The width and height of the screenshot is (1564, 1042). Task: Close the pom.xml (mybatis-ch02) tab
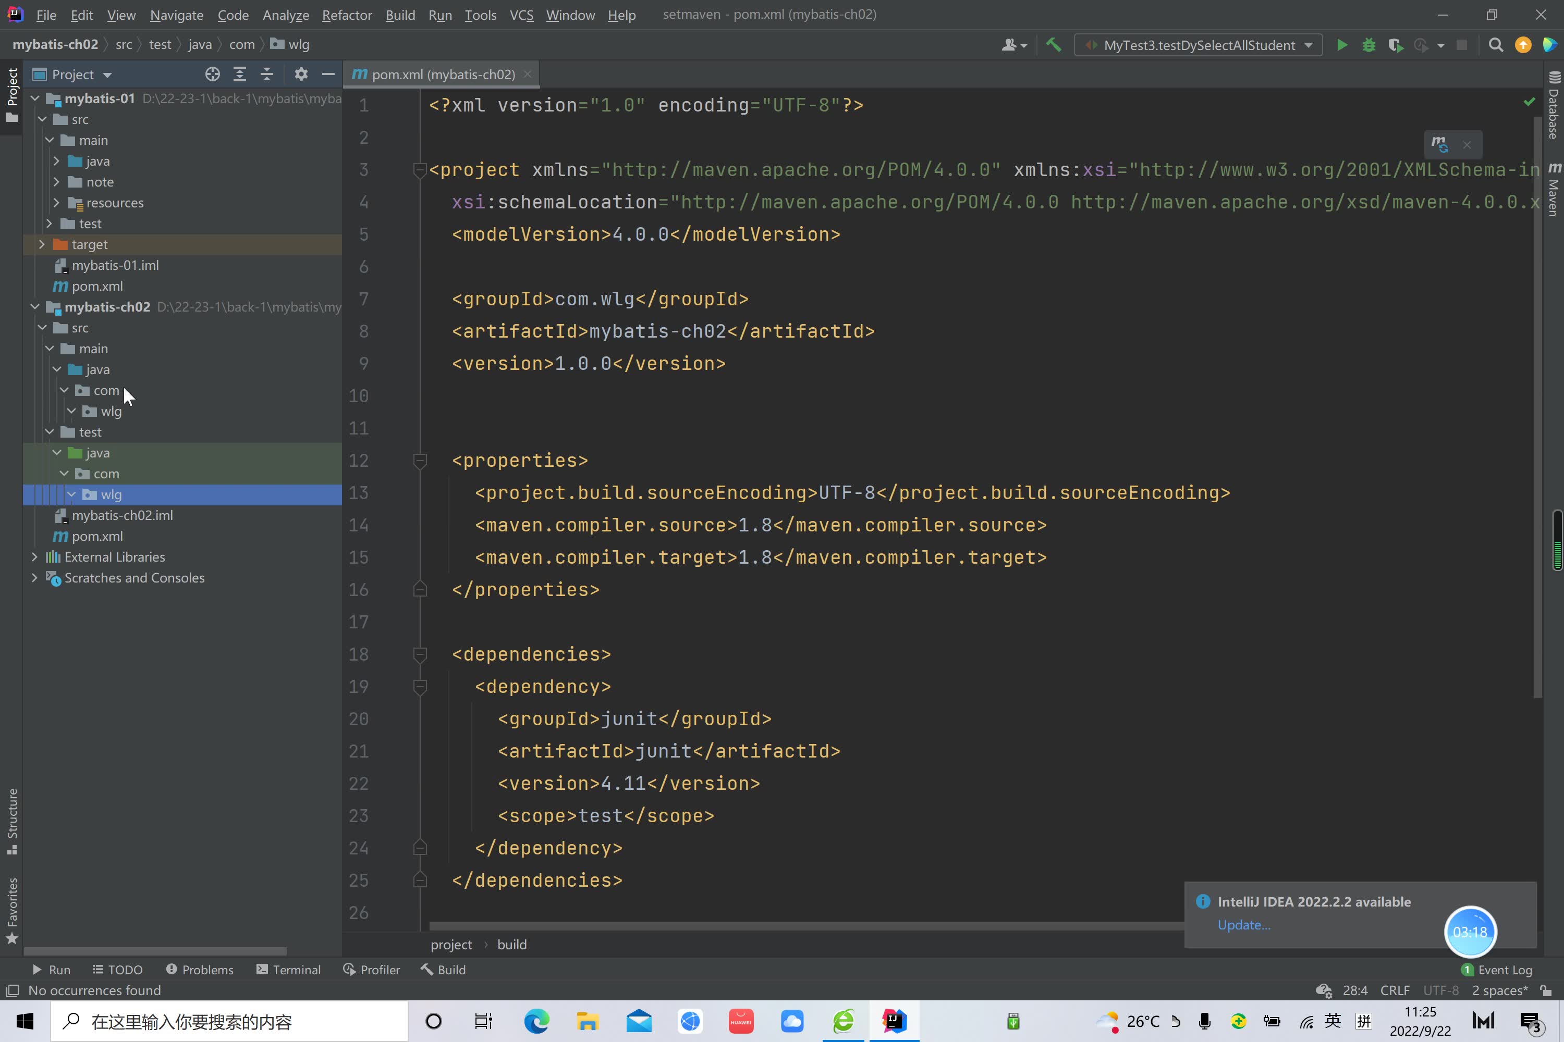pyautogui.click(x=528, y=74)
